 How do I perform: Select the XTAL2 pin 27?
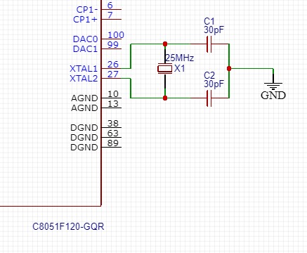tap(112, 78)
